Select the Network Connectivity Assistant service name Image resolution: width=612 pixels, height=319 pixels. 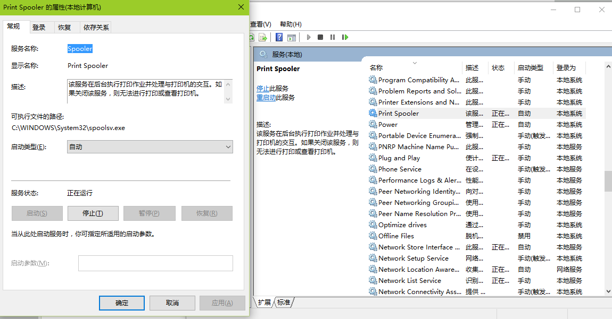[x=419, y=292]
